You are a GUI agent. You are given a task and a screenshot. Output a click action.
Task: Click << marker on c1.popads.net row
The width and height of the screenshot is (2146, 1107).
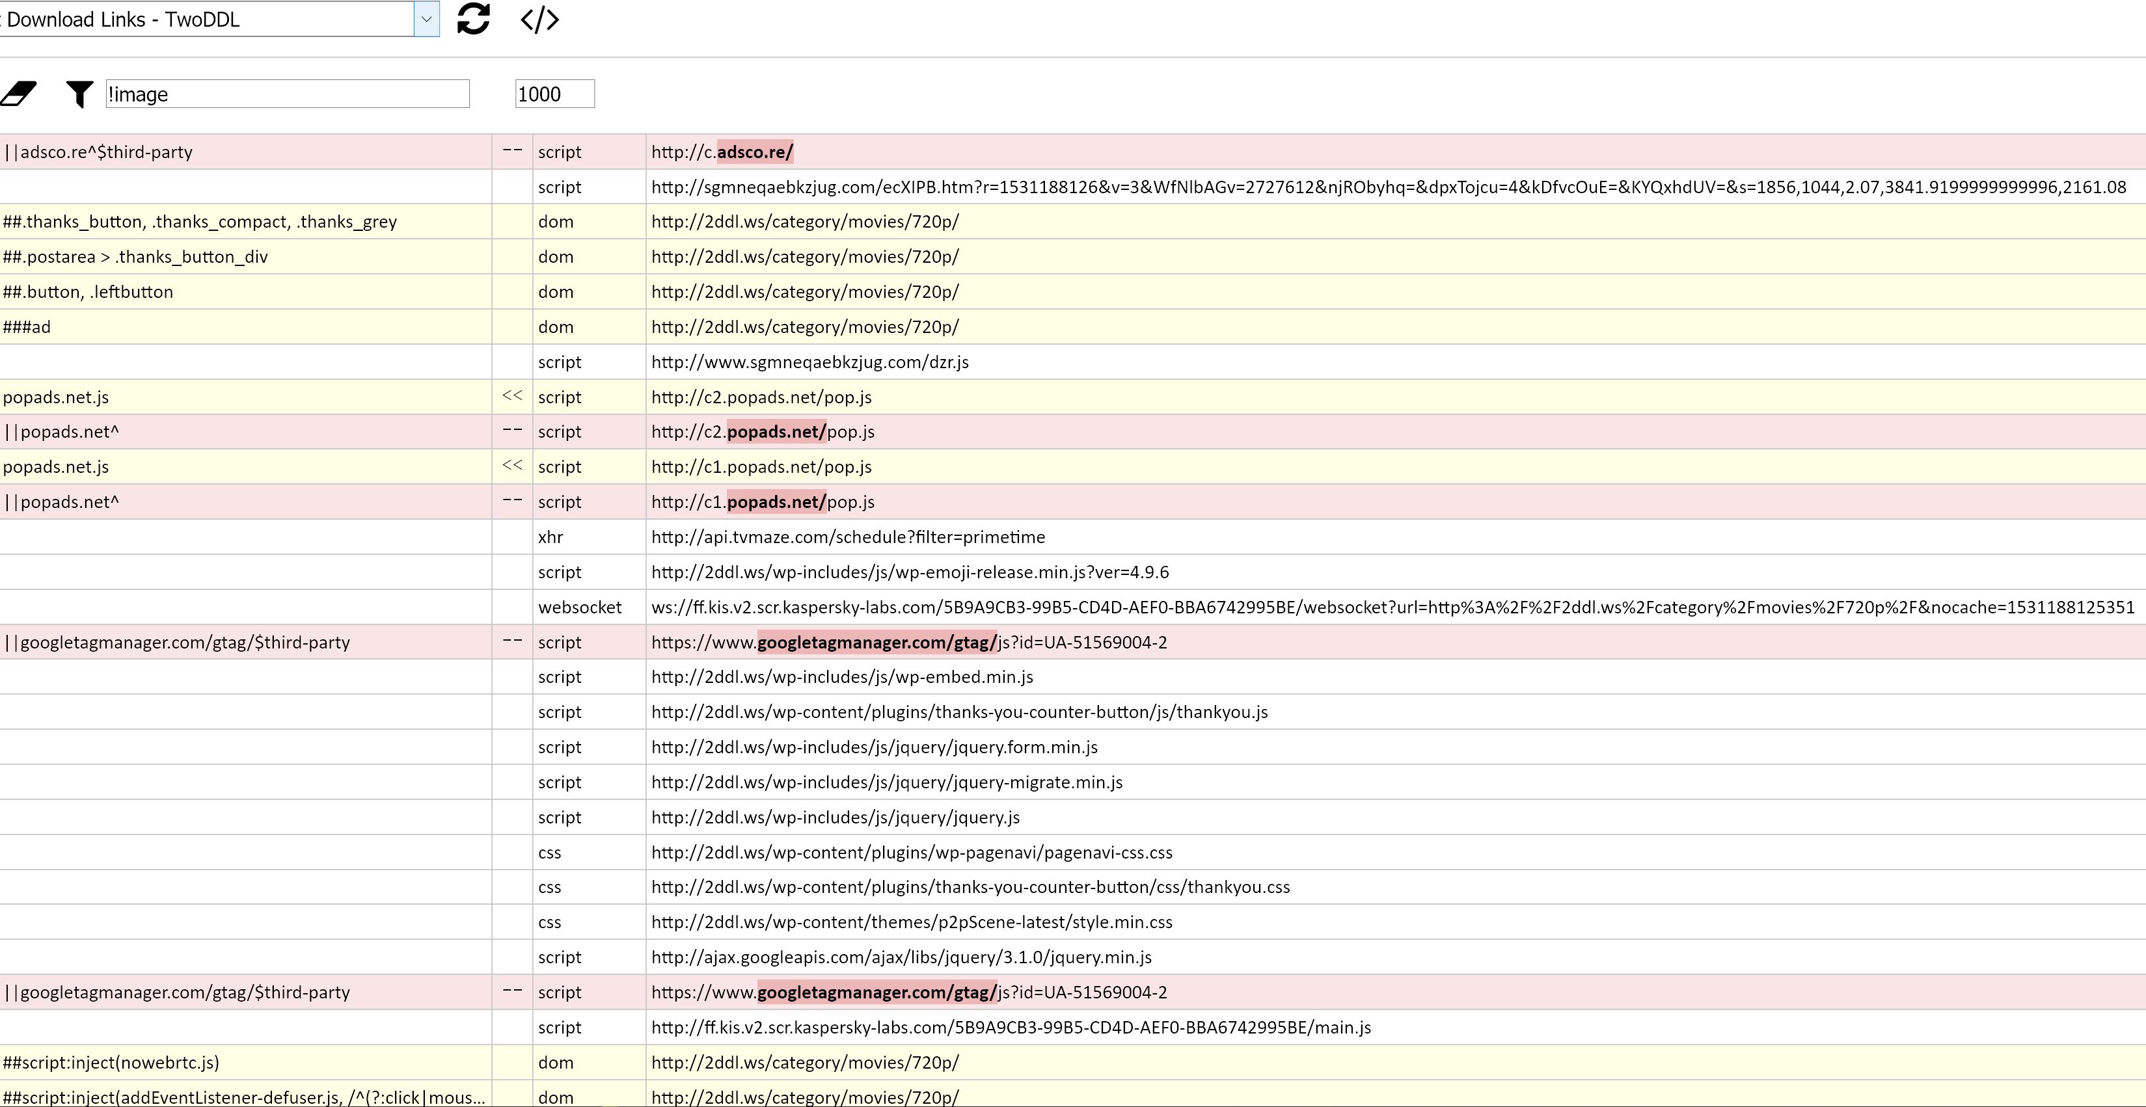point(512,466)
